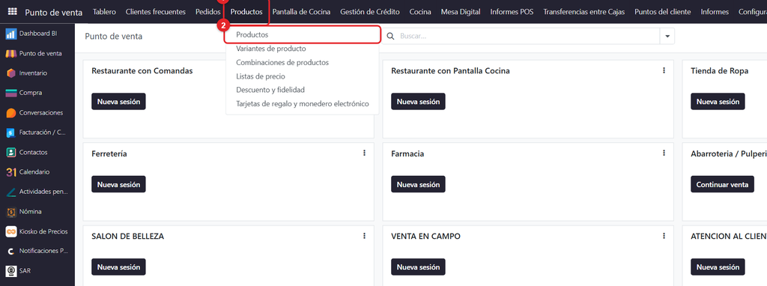767x286 pixels.
Task: Open Nómina app icon in sidebar
Action: click(x=11, y=212)
